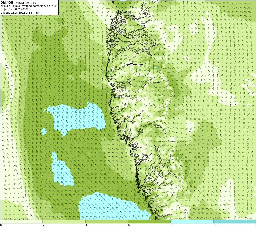Viewport: 256px width, 227px height.
Task: Click the legend scale label '6'
Action: 129,225
